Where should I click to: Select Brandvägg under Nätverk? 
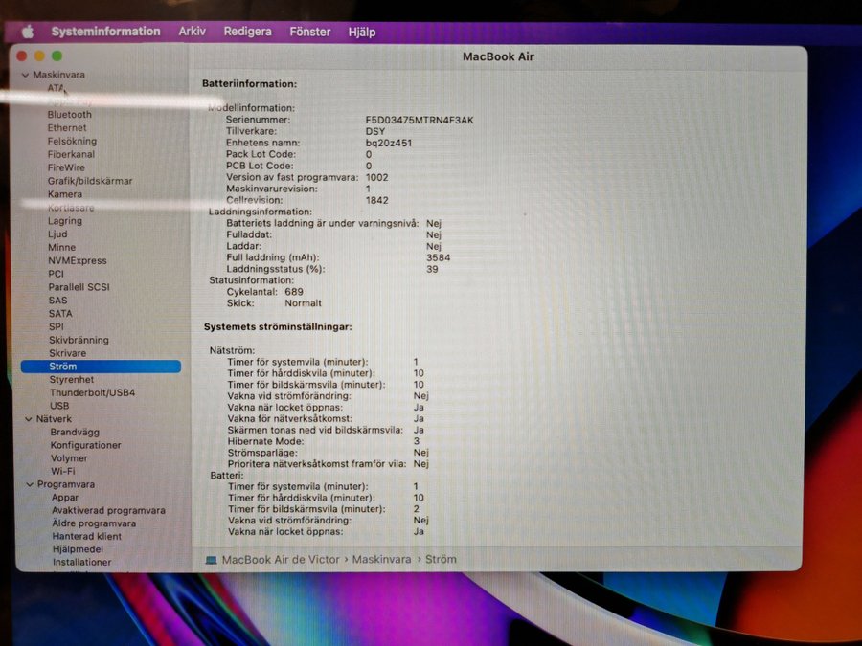[x=74, y=433]
